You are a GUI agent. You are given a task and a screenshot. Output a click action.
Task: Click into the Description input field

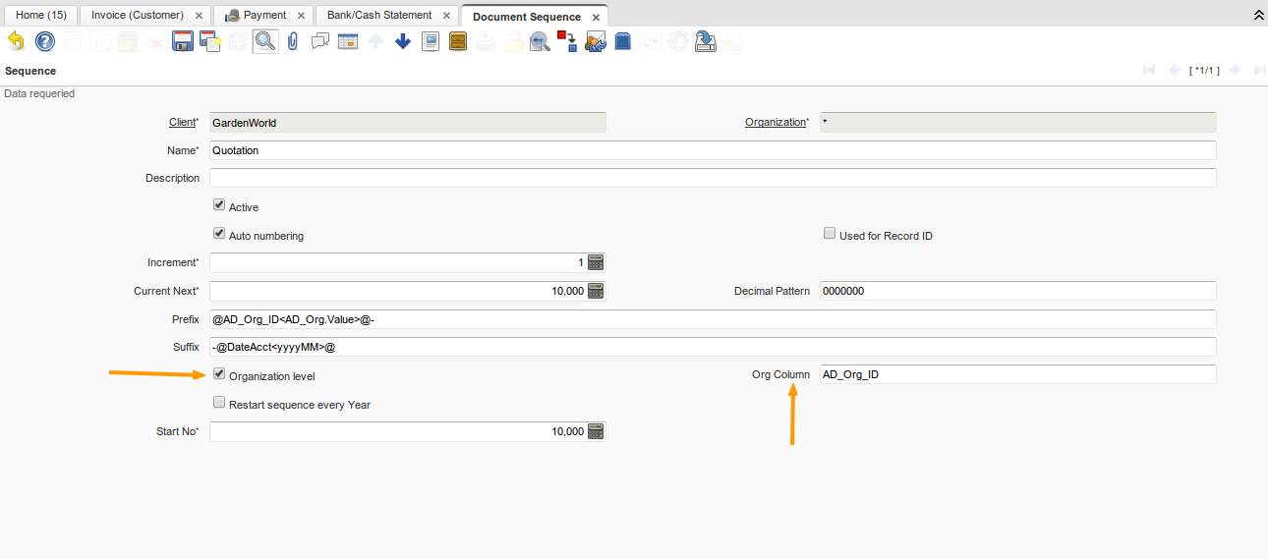coord(713,178)
